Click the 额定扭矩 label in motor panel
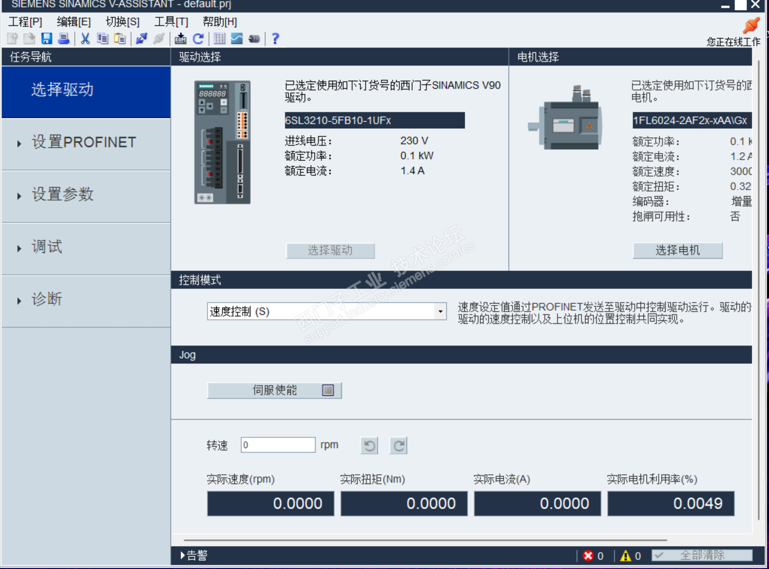The width and height of the screenshot is (769, 569). point(657,187)
